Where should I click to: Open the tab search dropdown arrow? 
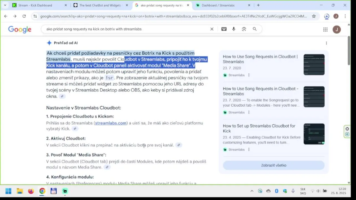[5, 5]
